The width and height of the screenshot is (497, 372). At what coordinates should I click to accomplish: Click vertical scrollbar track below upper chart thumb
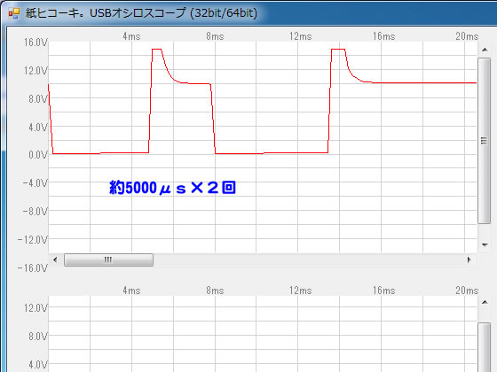484,231
